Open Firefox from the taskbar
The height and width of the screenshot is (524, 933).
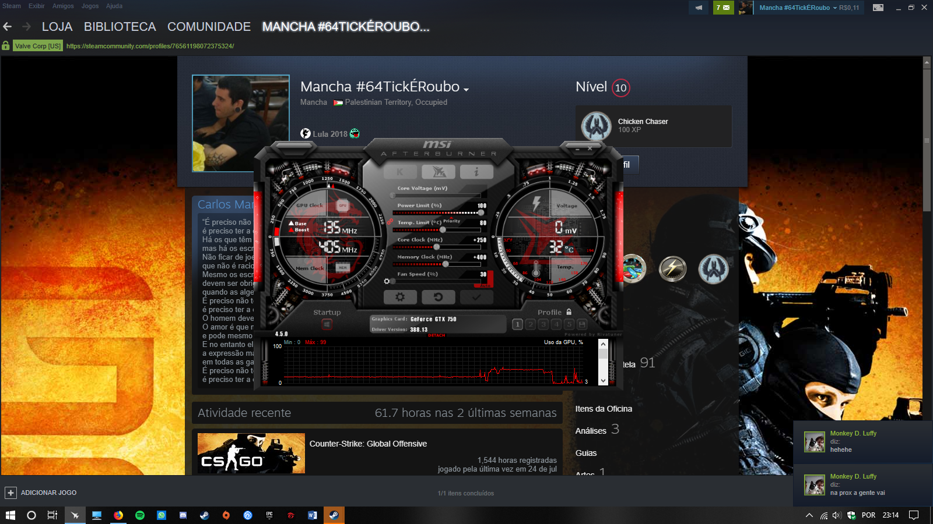pyautogui.click(x=118, y=515)
